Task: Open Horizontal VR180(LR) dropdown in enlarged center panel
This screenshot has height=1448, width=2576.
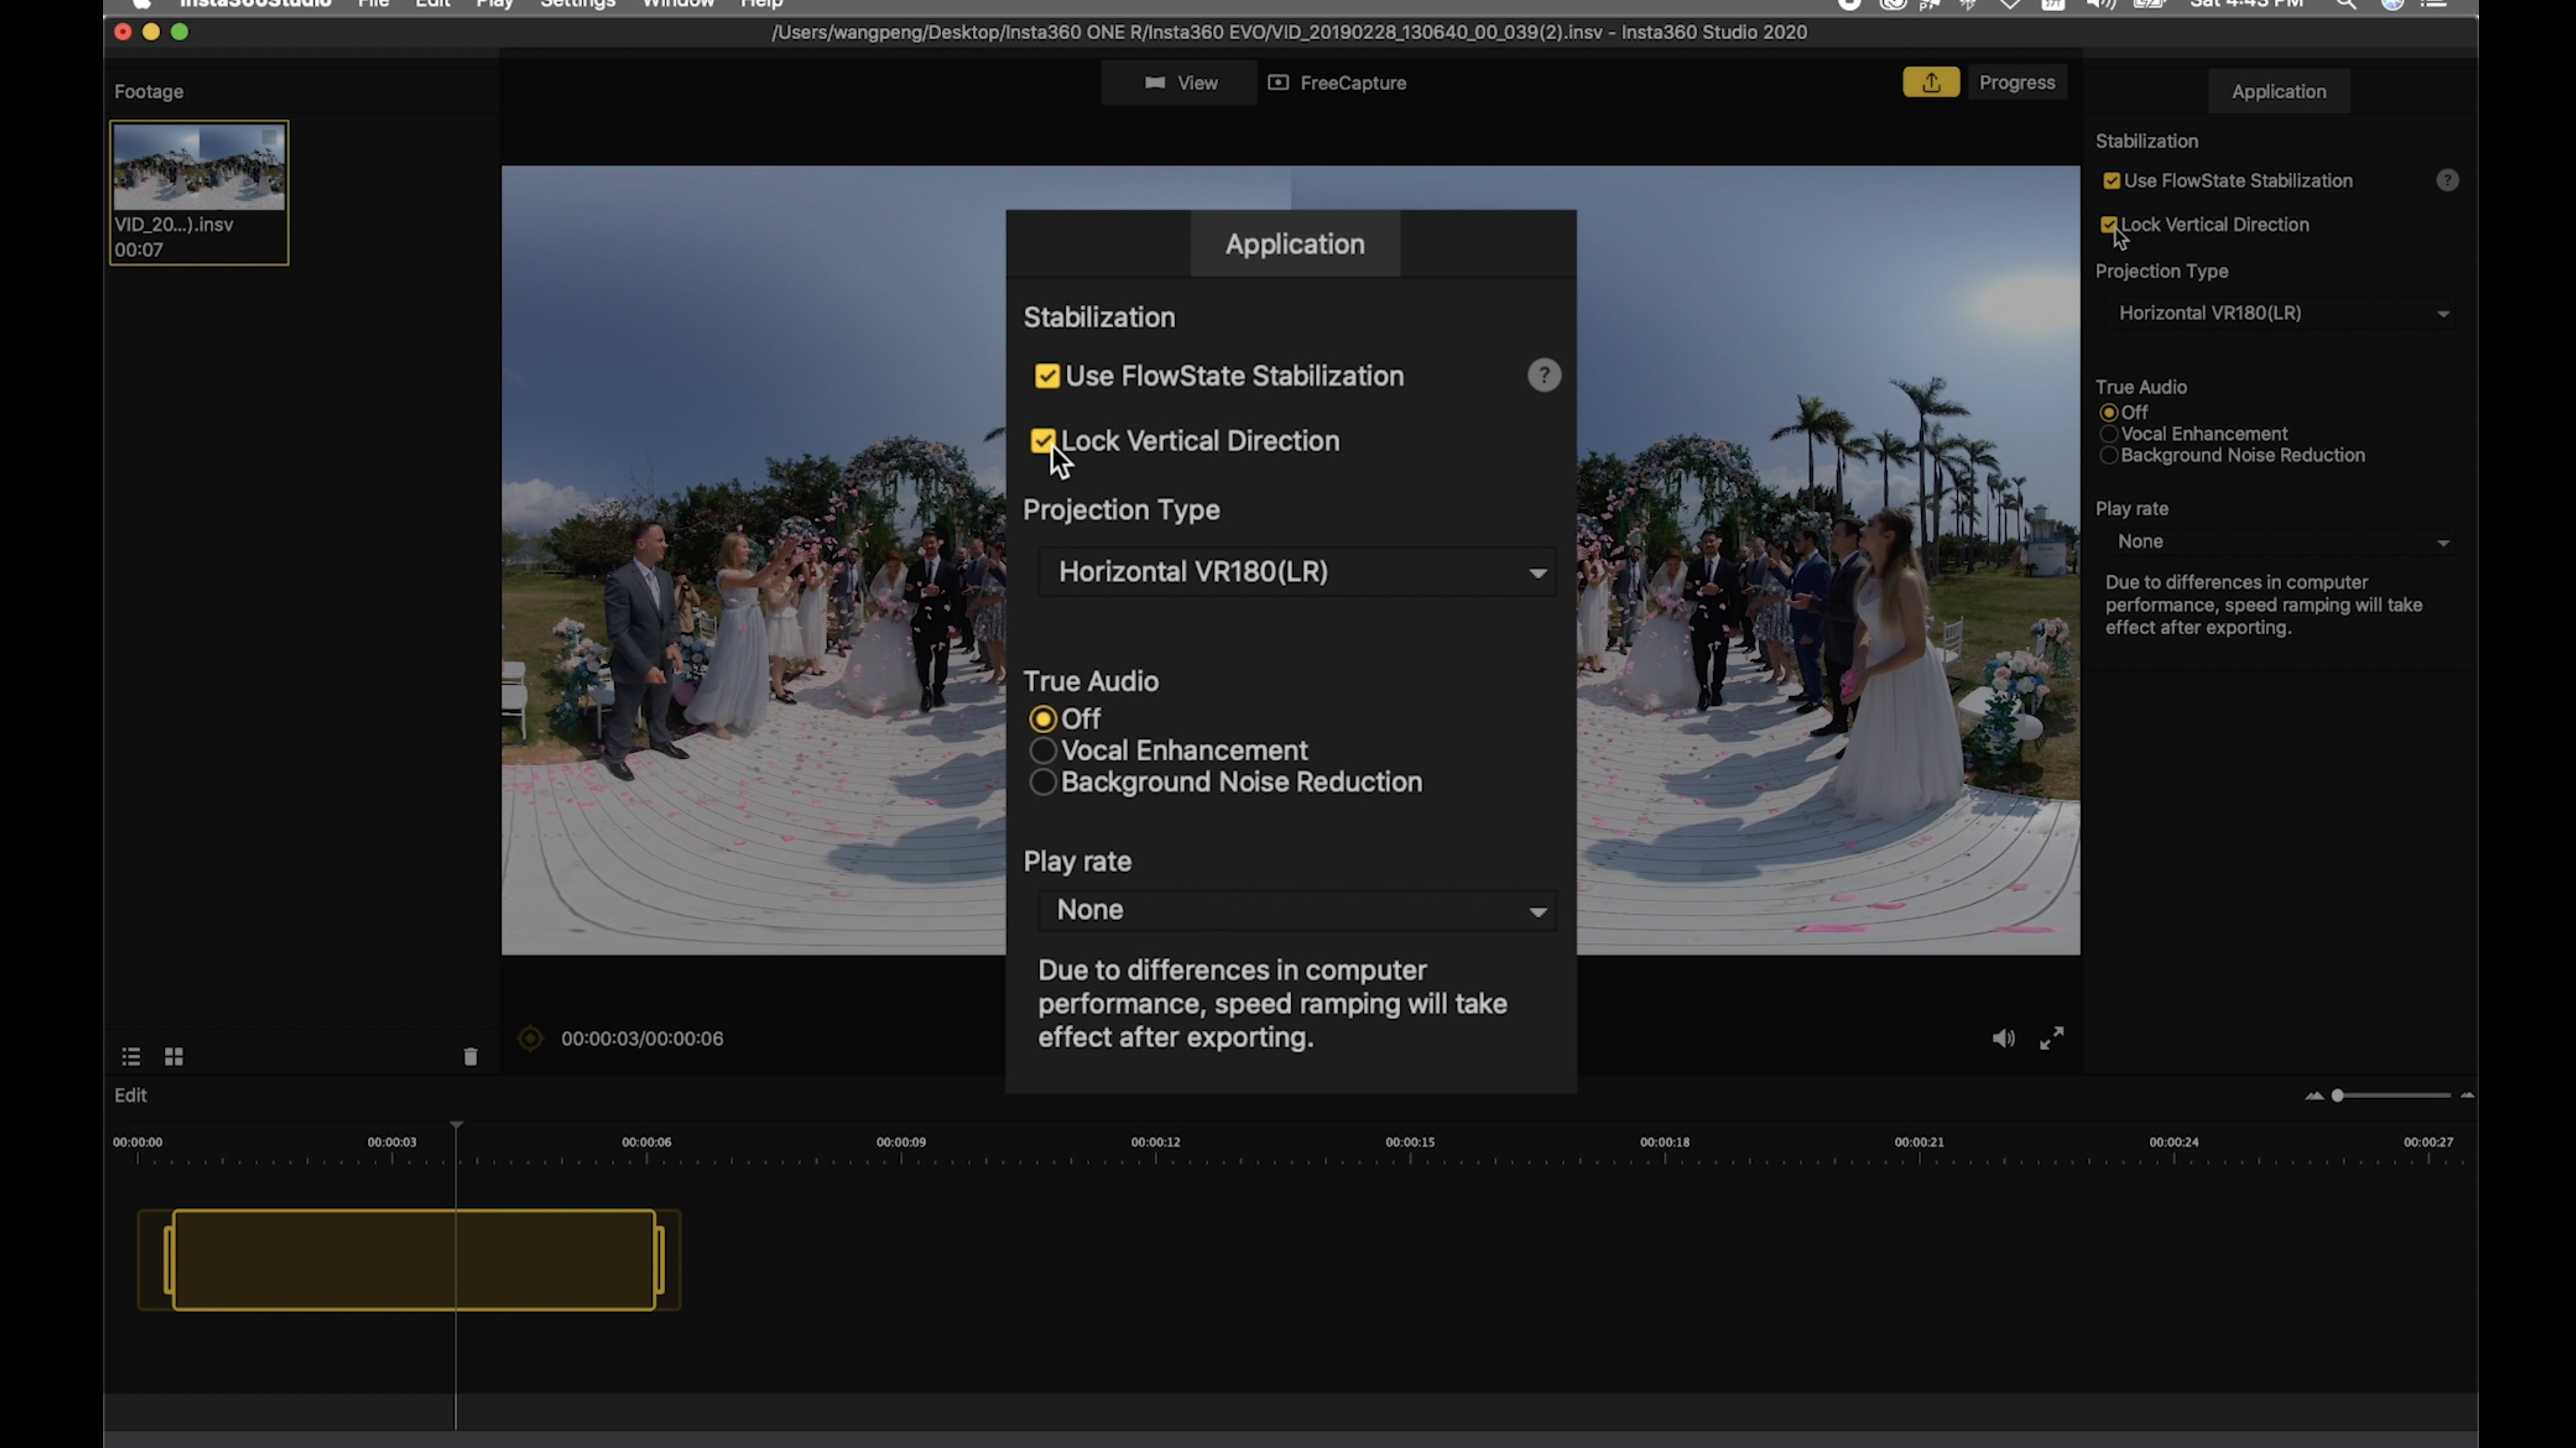Action: [x=1297, y=572]
